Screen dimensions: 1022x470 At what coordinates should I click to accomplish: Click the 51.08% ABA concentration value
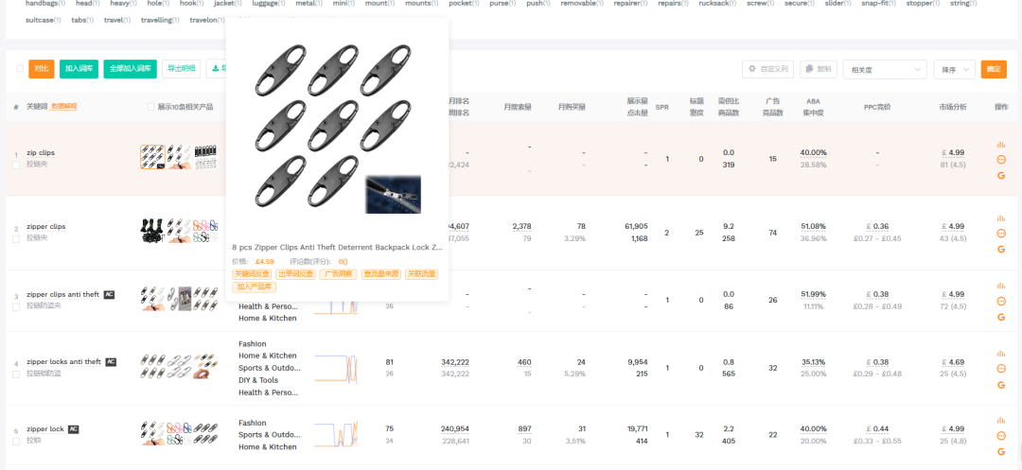(x=813, y=227)
